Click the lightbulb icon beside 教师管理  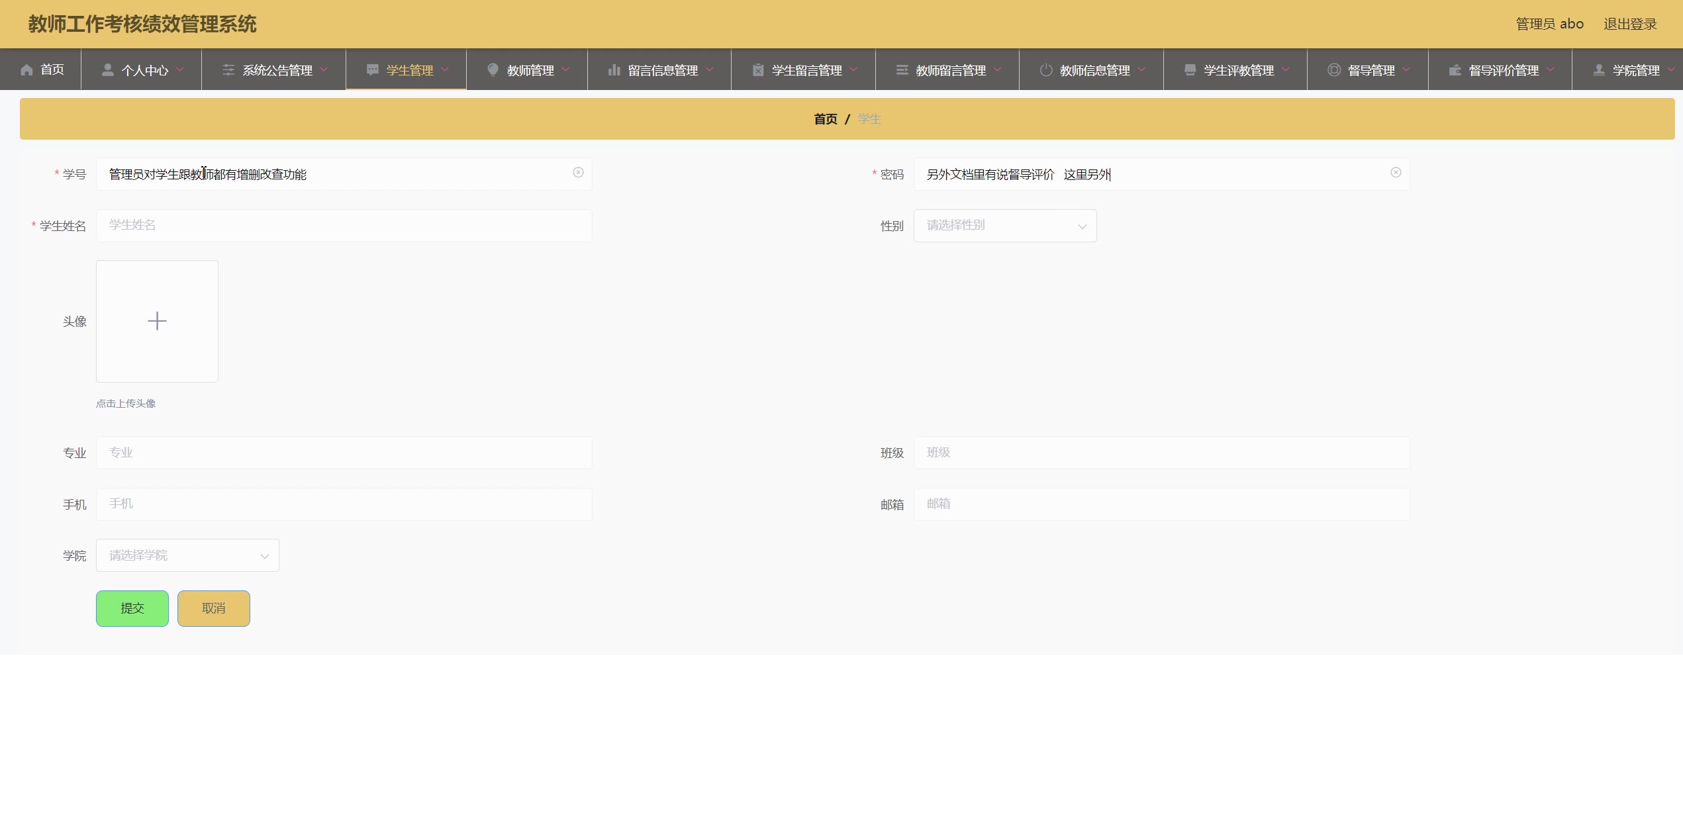493,70
